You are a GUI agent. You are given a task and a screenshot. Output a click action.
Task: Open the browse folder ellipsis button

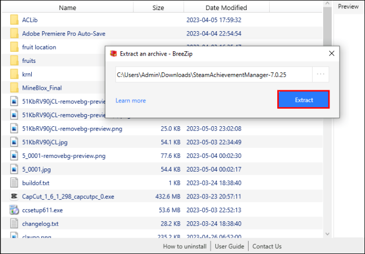pos(321,74)
